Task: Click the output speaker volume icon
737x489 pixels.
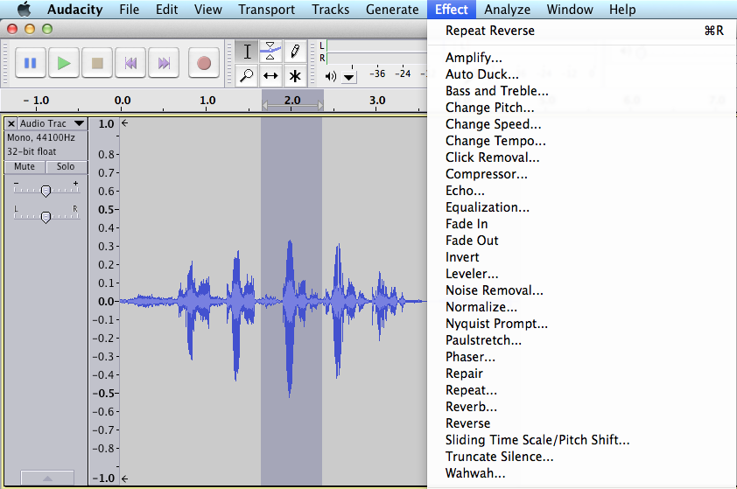Action: 331,77
